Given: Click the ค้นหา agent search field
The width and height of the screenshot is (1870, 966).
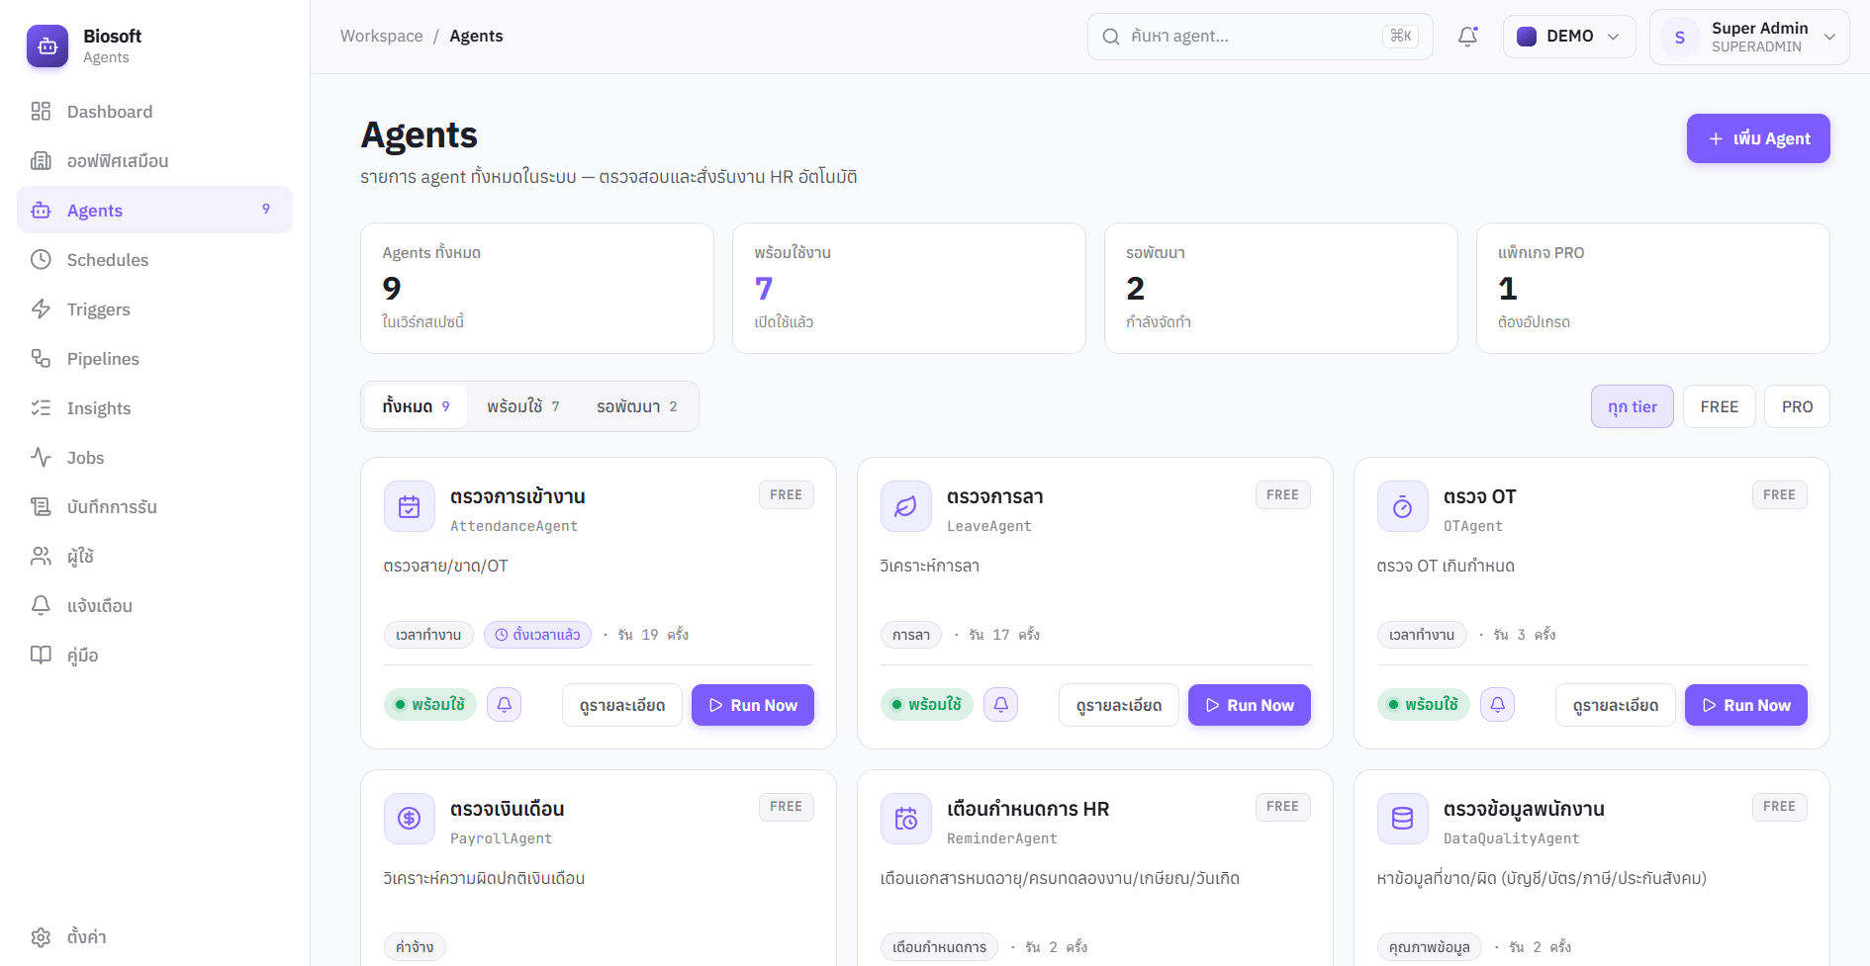Looking at the screenshot, I should (1261, 37).
